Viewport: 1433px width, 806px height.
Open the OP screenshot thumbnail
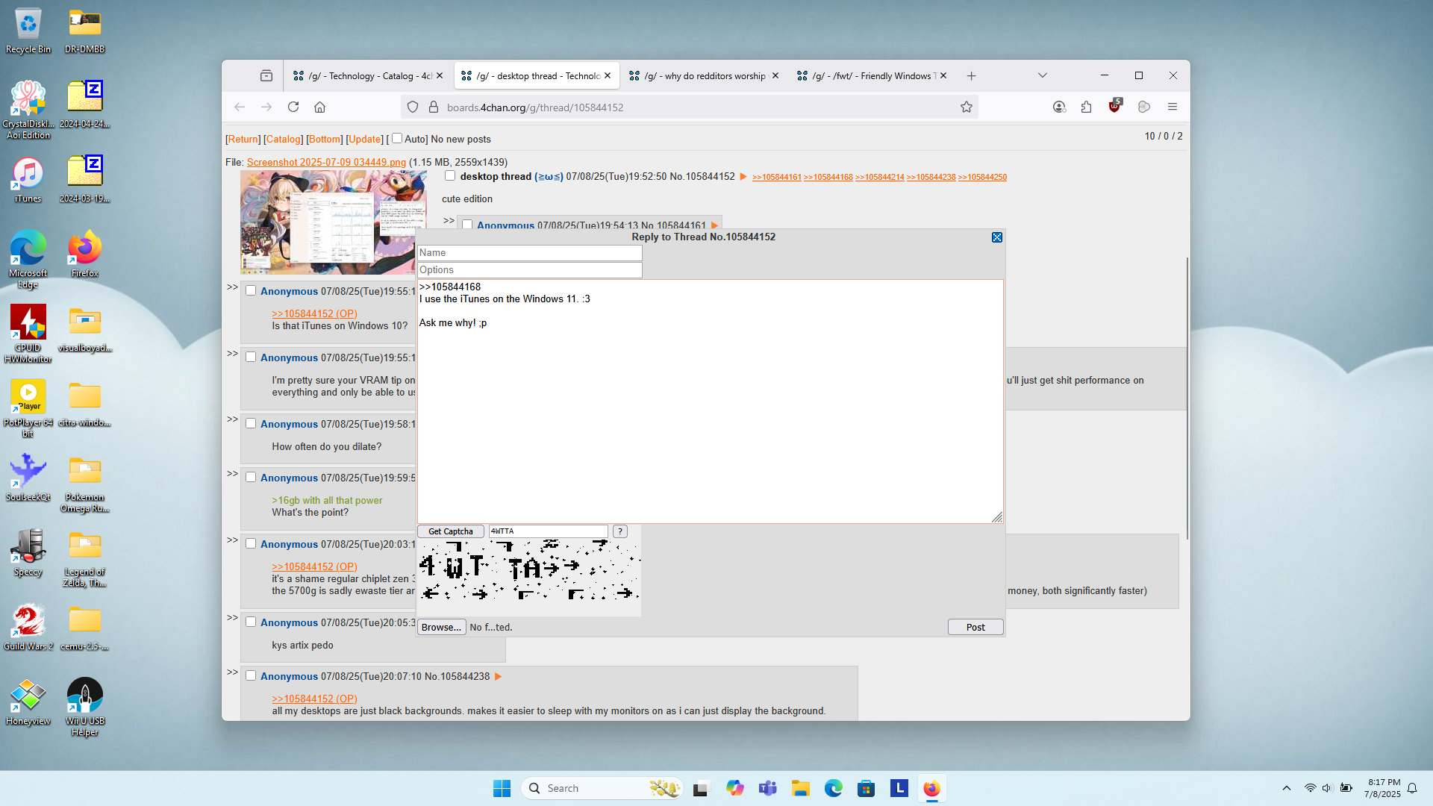(x=334, y=222)
